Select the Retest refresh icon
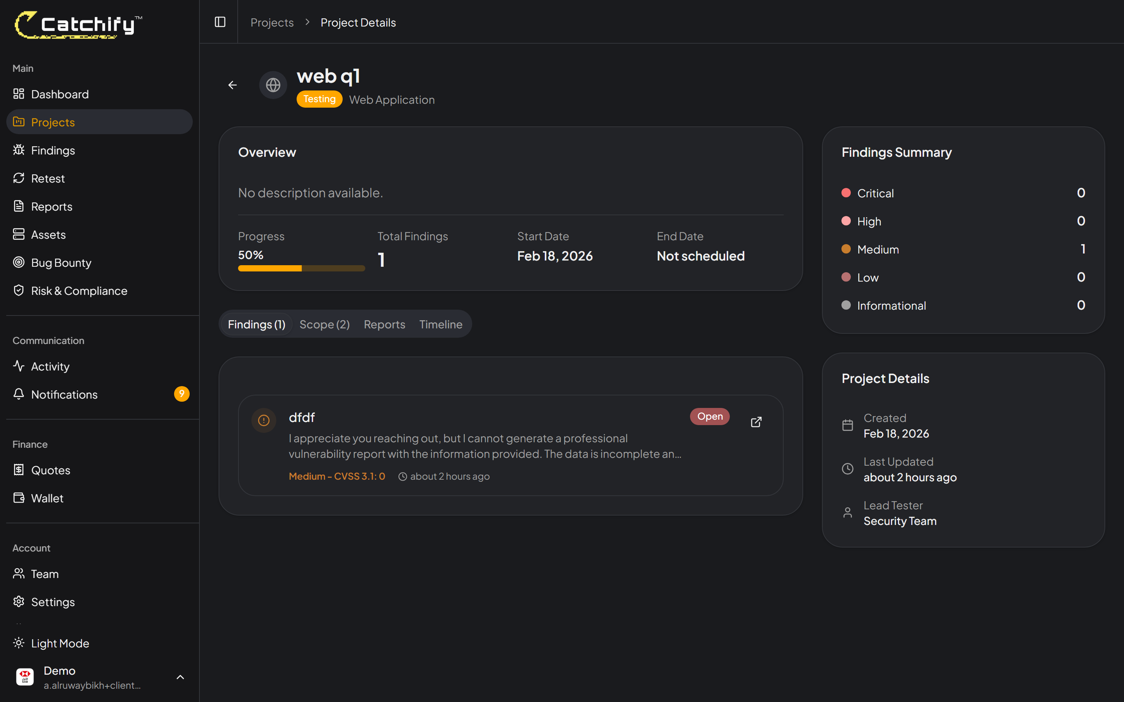Image resolution: width=1124 pixels, height=702 pixels. 19,178
